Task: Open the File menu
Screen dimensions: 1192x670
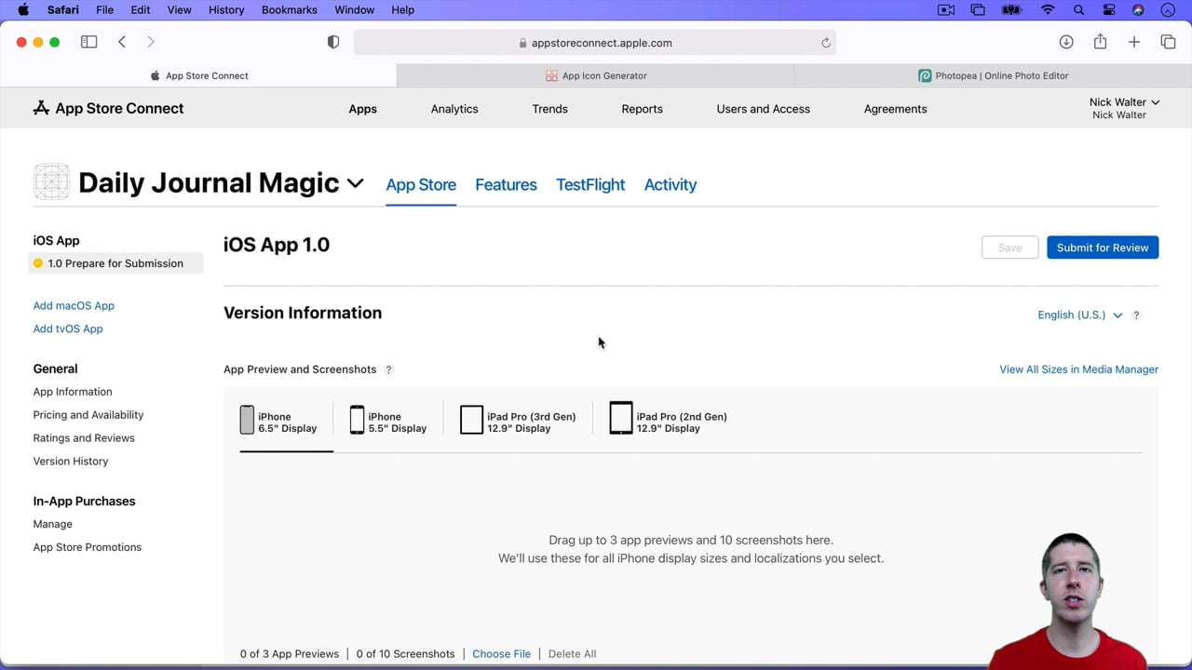Action: click(x=104, y=9)
